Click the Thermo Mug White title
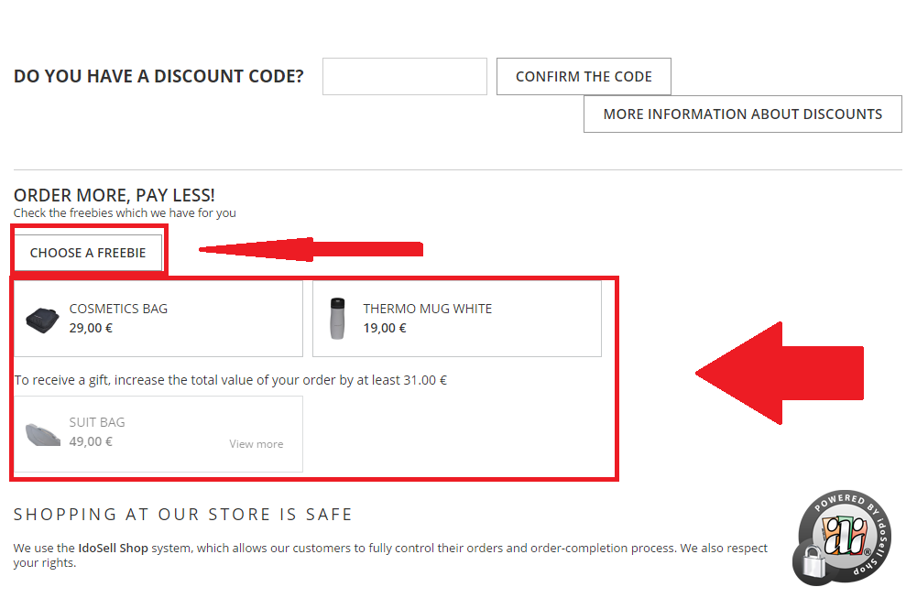The height and width of the screenshot is (598, 917). [x=427, y=309]
